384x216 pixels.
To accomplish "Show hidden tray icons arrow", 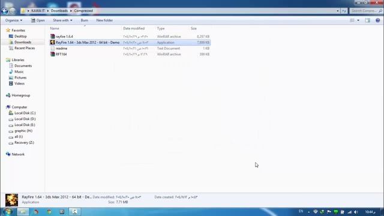I will pos(308,212).
